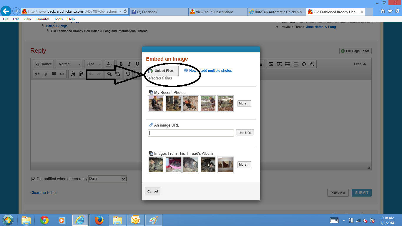Open the text color picker
Screen dimensions: 402x226
(x=109, y=64)
